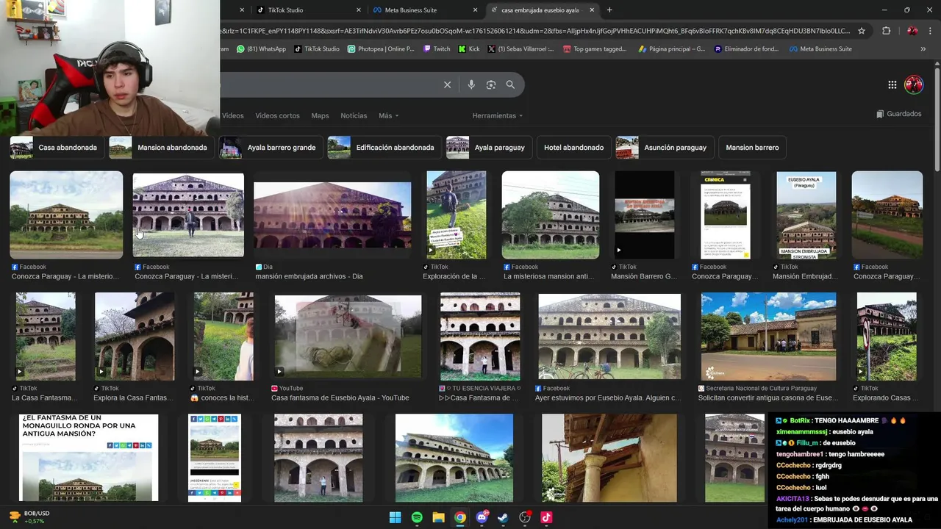Open Discord from the taskbar
941x529 pixels.
click(x=482, y=517)
